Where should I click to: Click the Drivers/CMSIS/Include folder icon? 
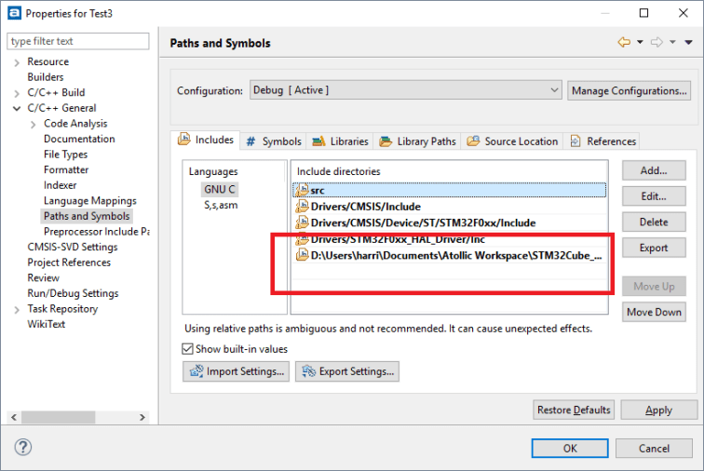tap(302, 207)
